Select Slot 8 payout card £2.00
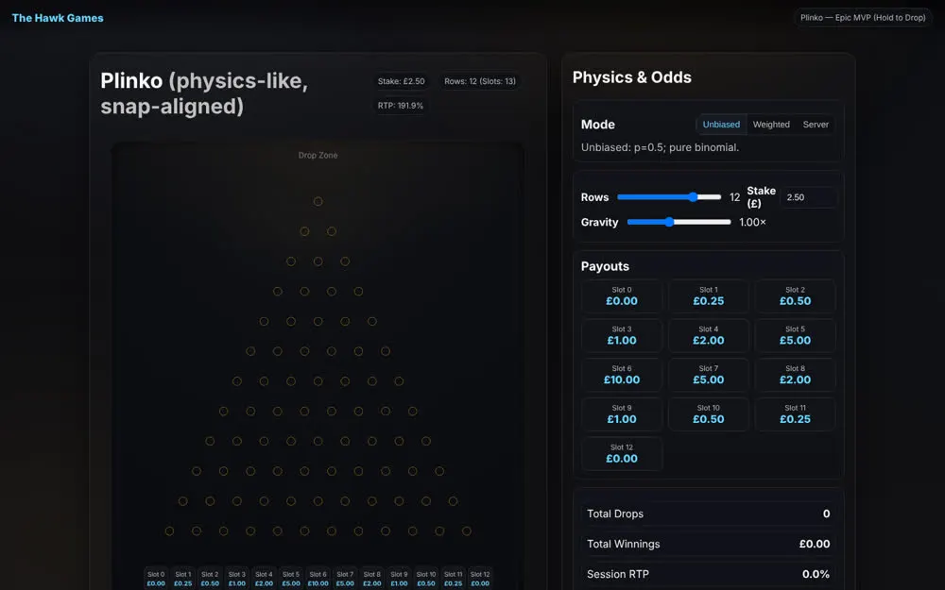 pyautogui.click(x=795, y=375)
